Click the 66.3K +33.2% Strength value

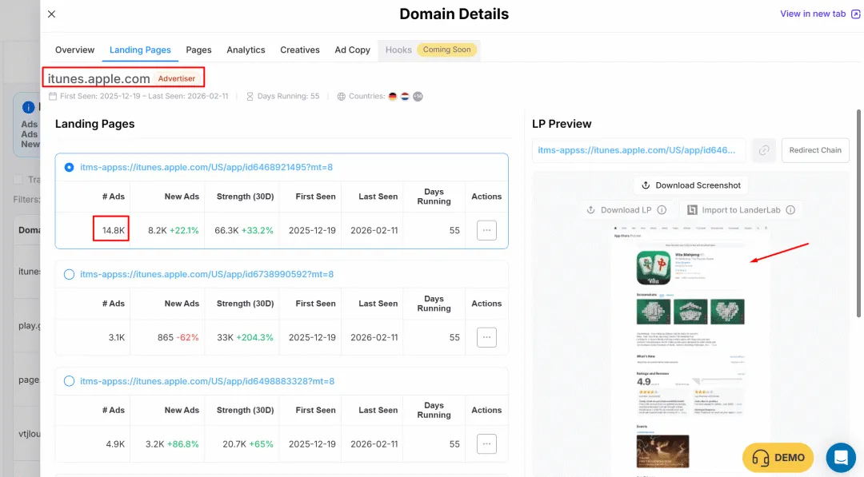pyautogui.click(x=243, y=231)
